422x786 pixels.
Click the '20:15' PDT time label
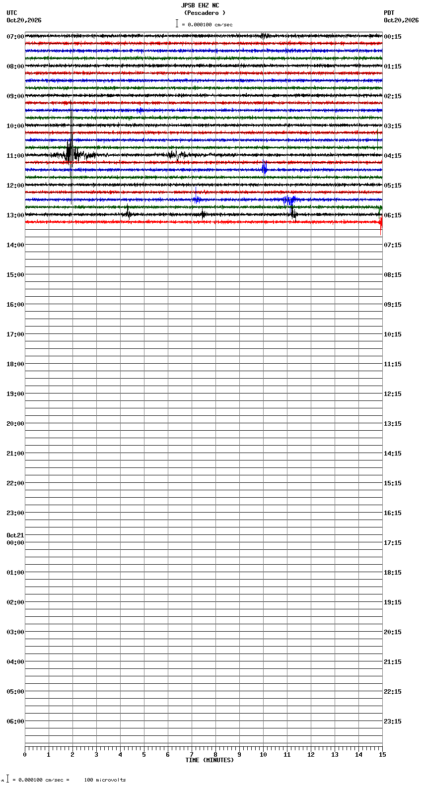coord(393,632)
